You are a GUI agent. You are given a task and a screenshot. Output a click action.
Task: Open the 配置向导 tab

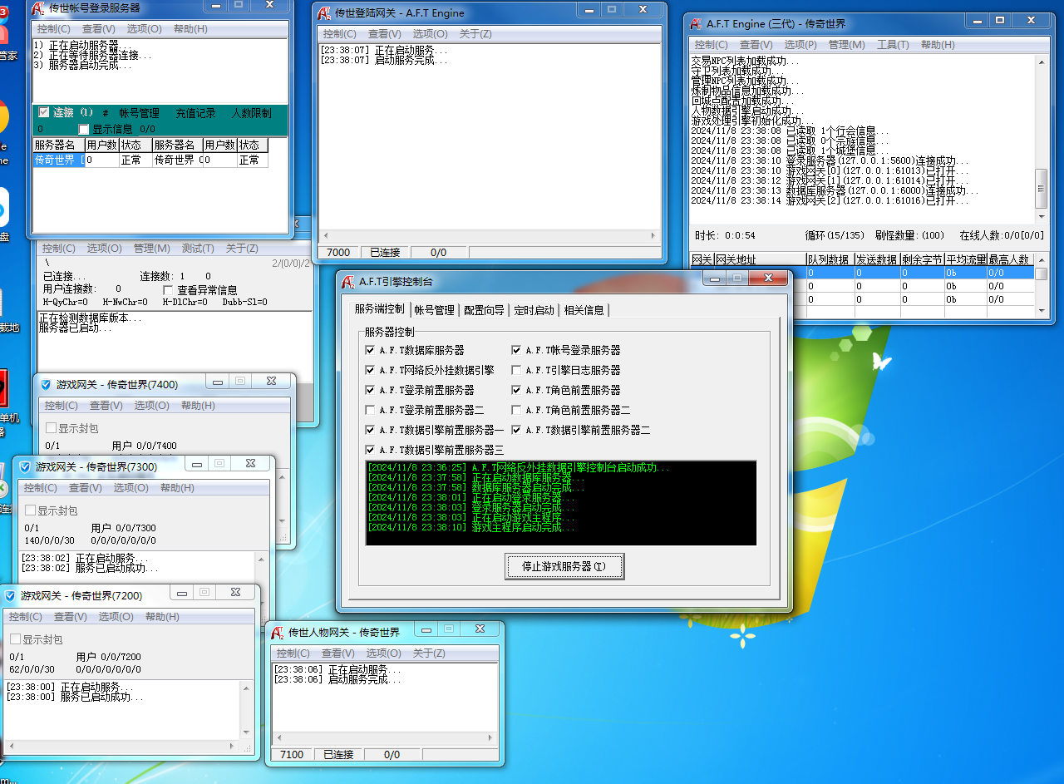(x=484, y=310)
